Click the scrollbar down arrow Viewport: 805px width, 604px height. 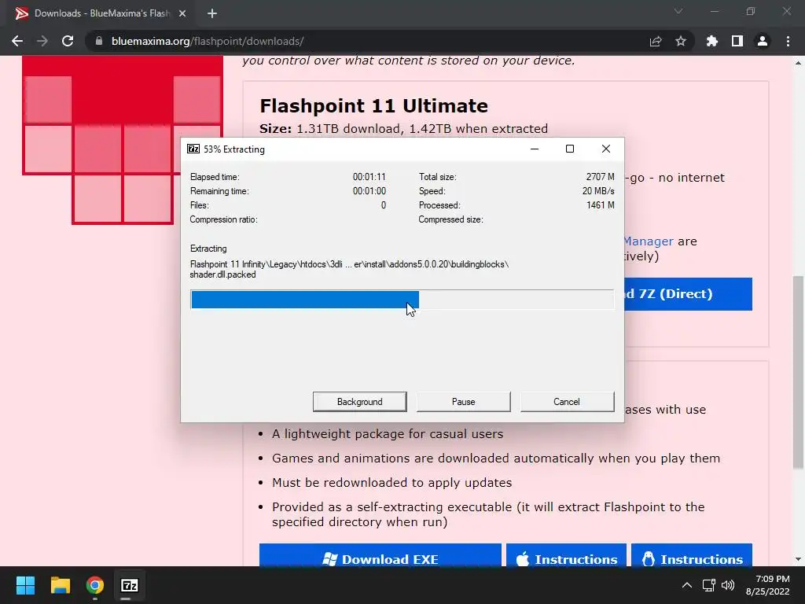point(798,559)
